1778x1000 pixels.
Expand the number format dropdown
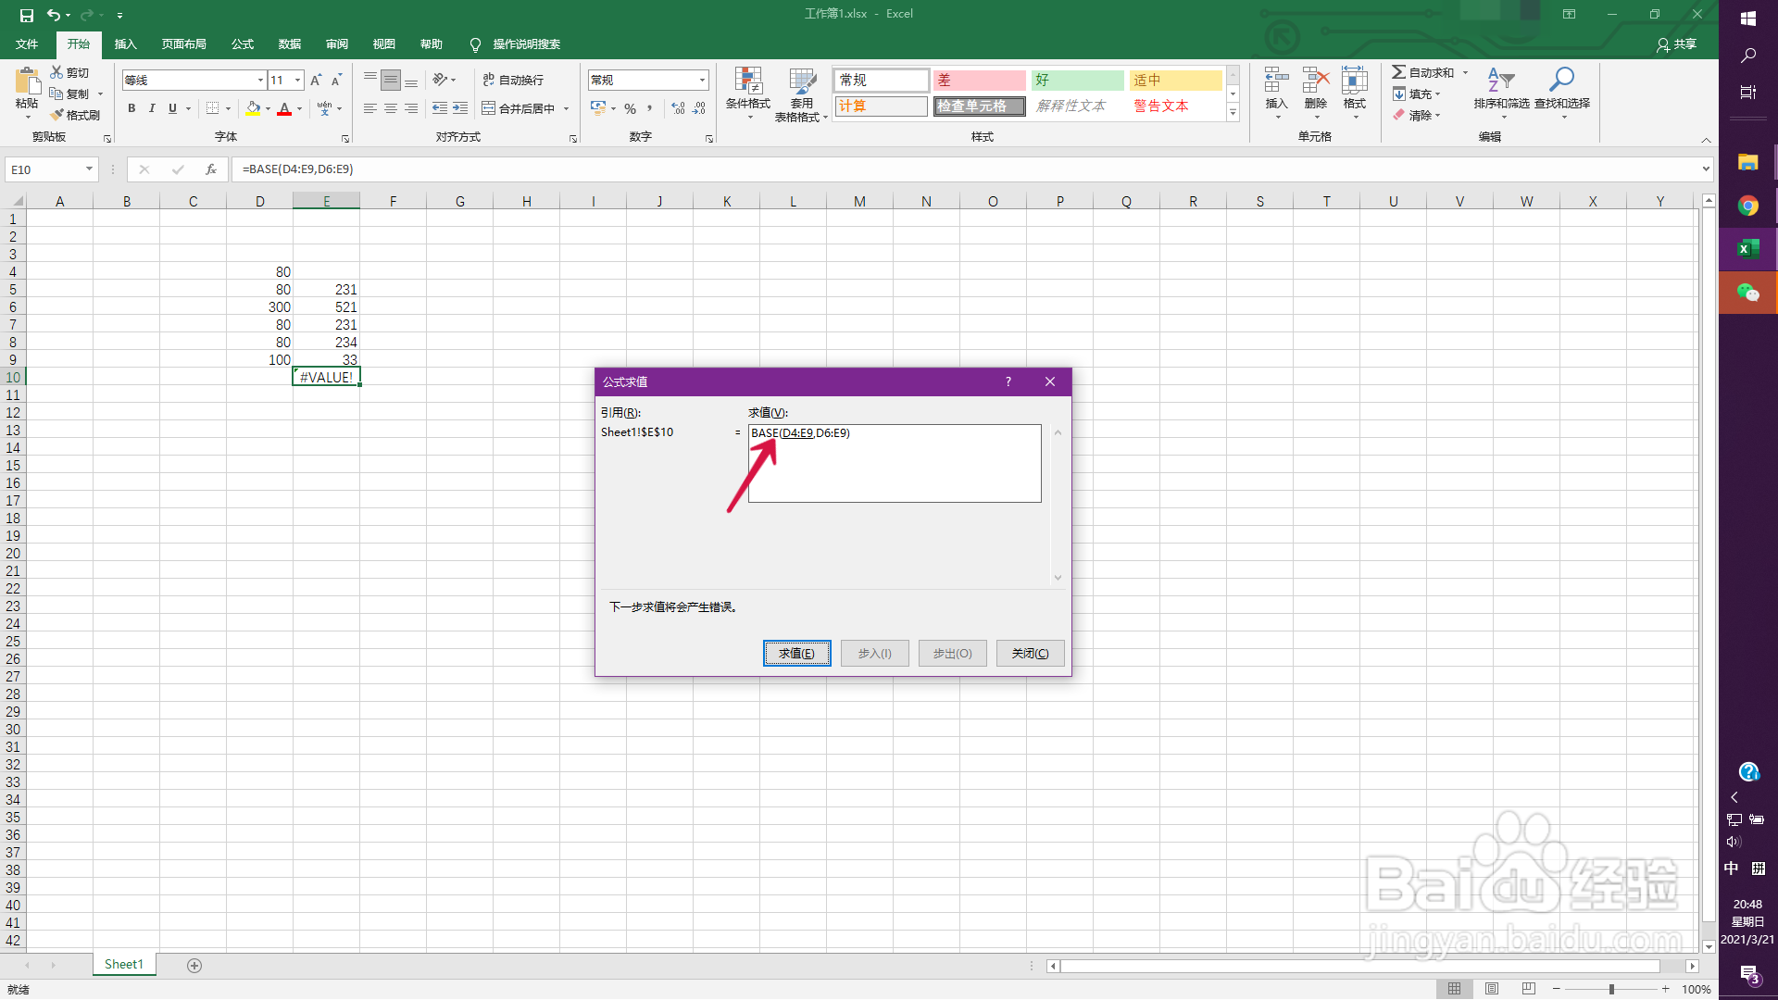(x=702, y=81)
